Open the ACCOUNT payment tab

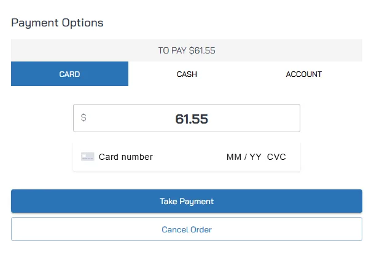pos(303,74)
